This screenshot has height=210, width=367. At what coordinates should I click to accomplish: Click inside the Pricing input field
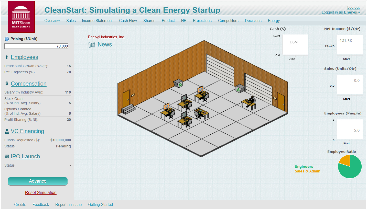36,46
